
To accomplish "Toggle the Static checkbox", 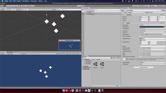I will pos(161,10).
